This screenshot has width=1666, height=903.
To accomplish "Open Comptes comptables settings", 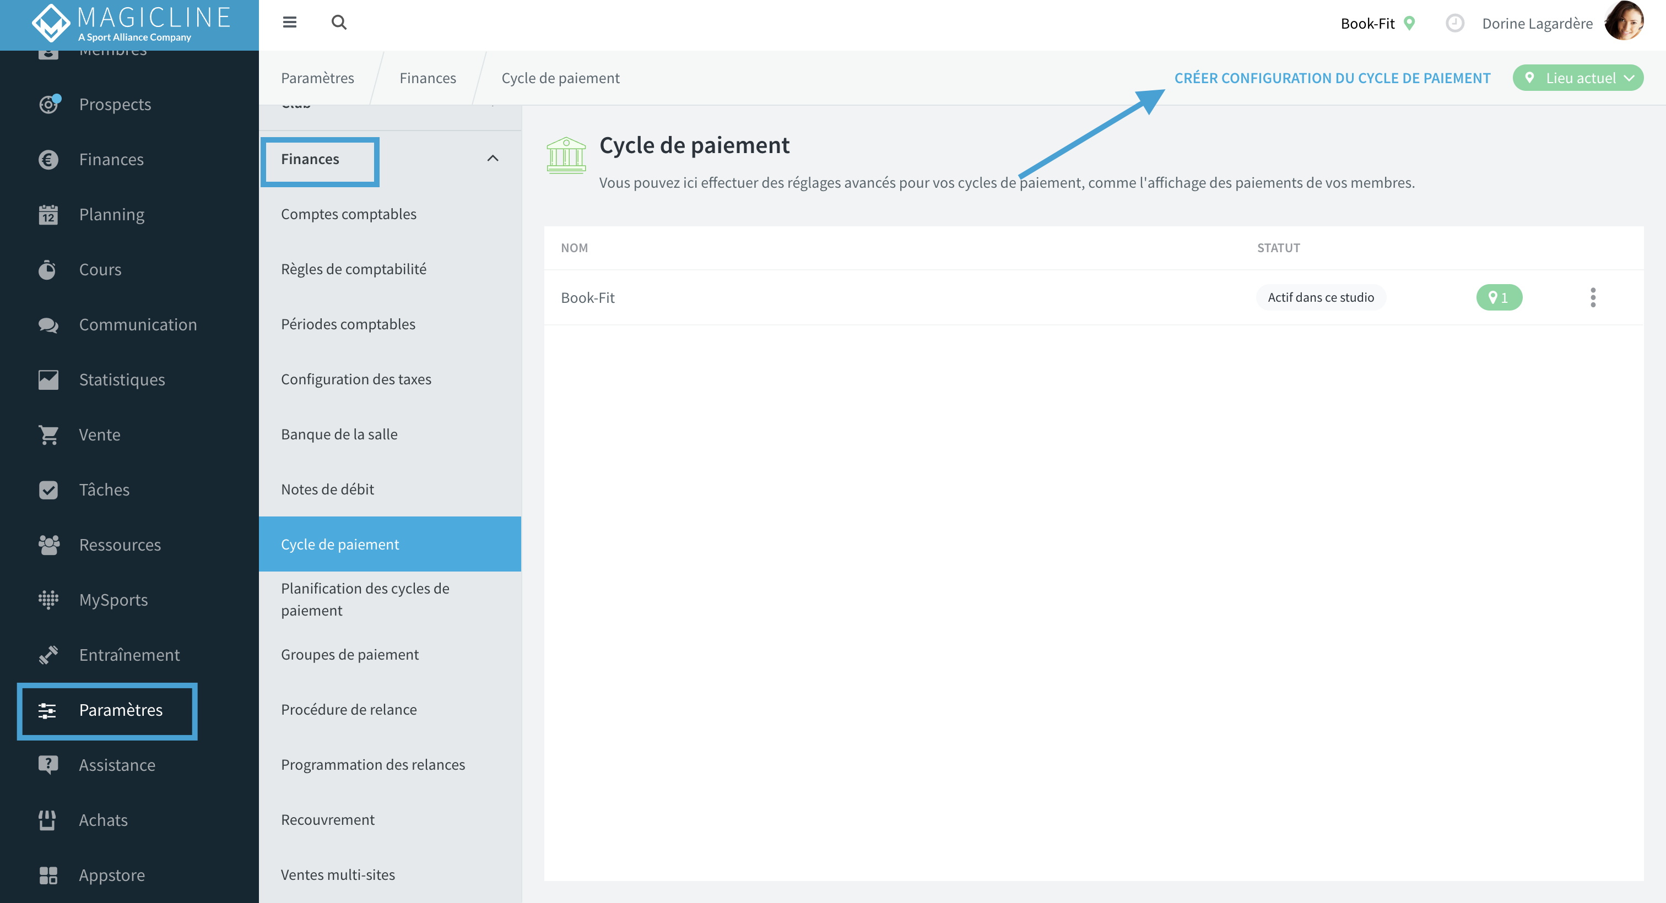I will [349, 214].
